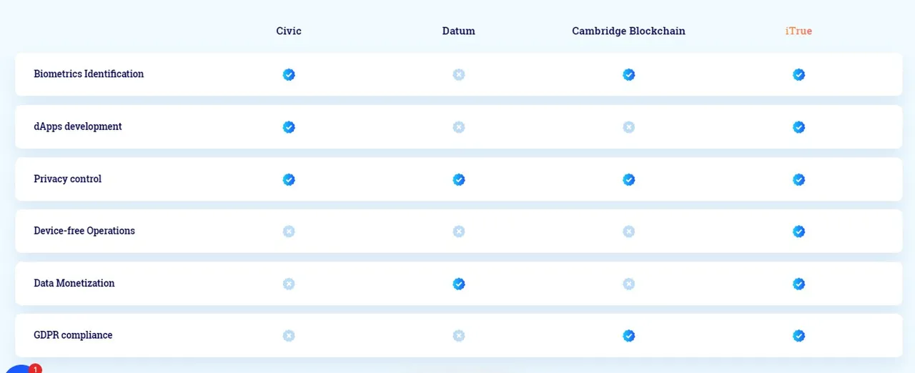Open the chat bubble with notification badge
This screenshot has width=915, height=373.
click(21, 369)
